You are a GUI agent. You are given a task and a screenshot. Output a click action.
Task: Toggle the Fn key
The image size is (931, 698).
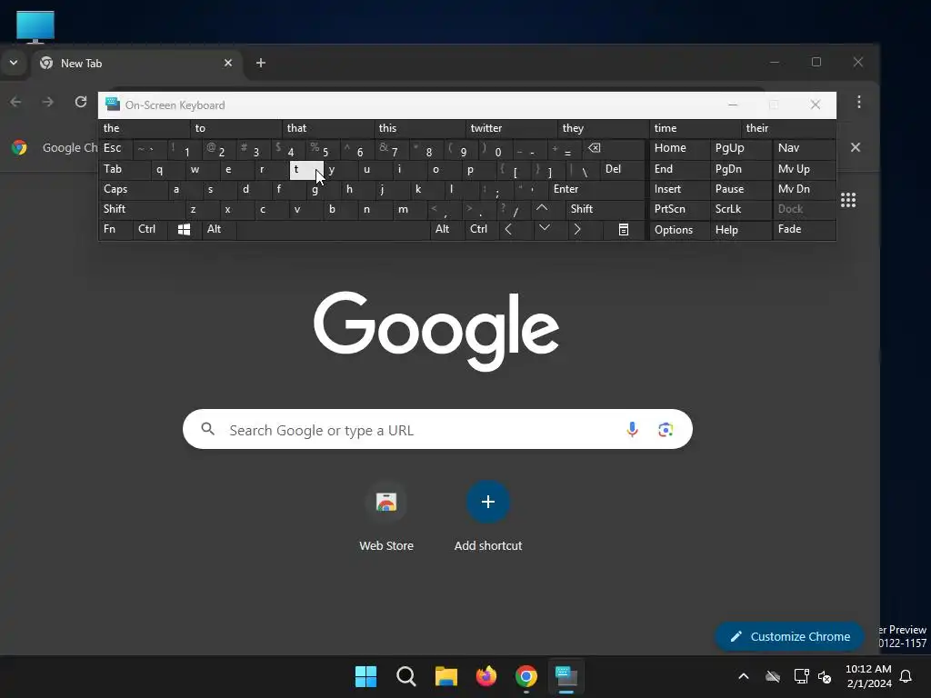[115, 230]
